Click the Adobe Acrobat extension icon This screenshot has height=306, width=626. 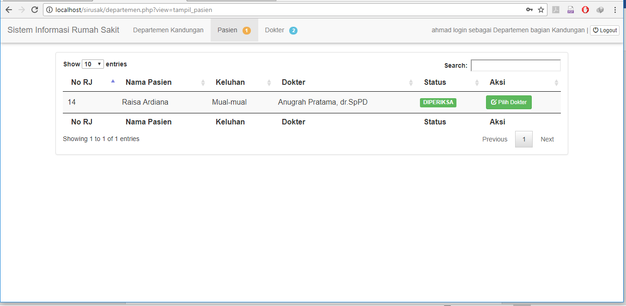point(556,10)
